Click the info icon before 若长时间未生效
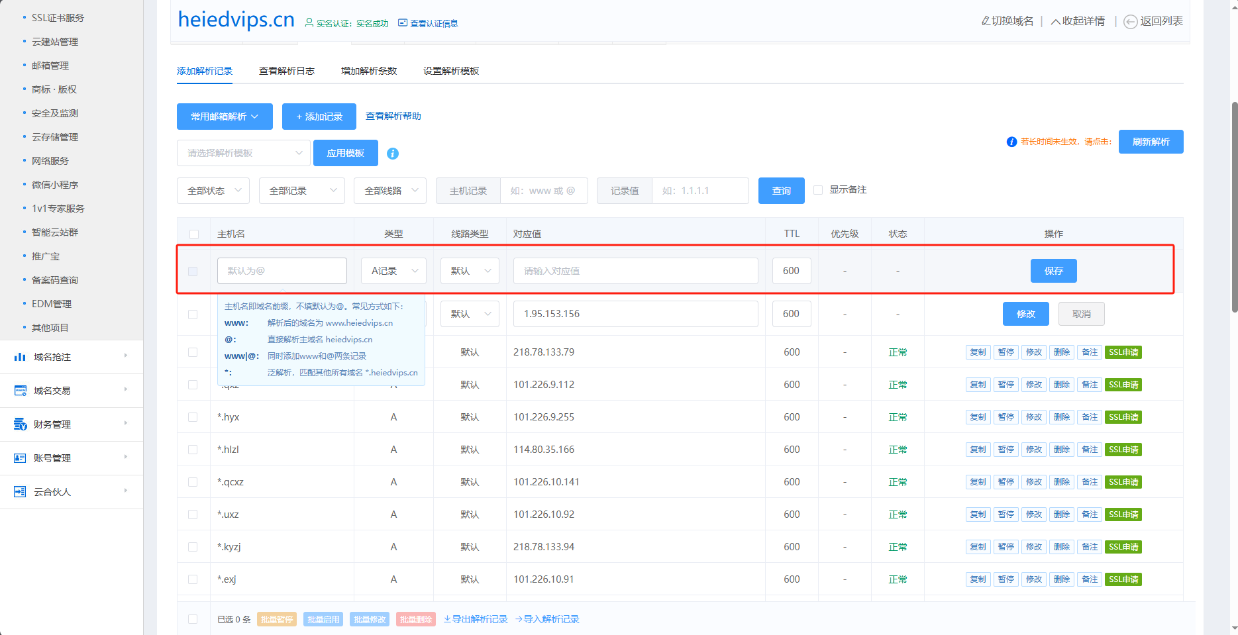 [x=1011, y=142]
